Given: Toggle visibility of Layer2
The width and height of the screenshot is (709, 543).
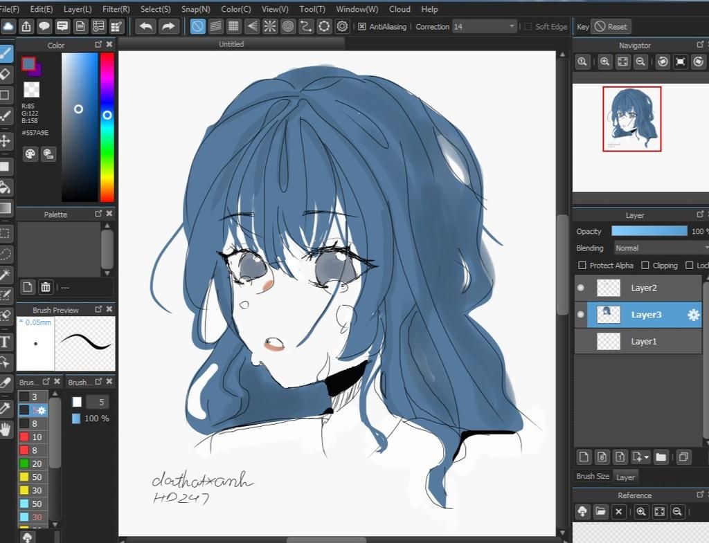Looking at the screenshot, I should click(x=581, y=288).
